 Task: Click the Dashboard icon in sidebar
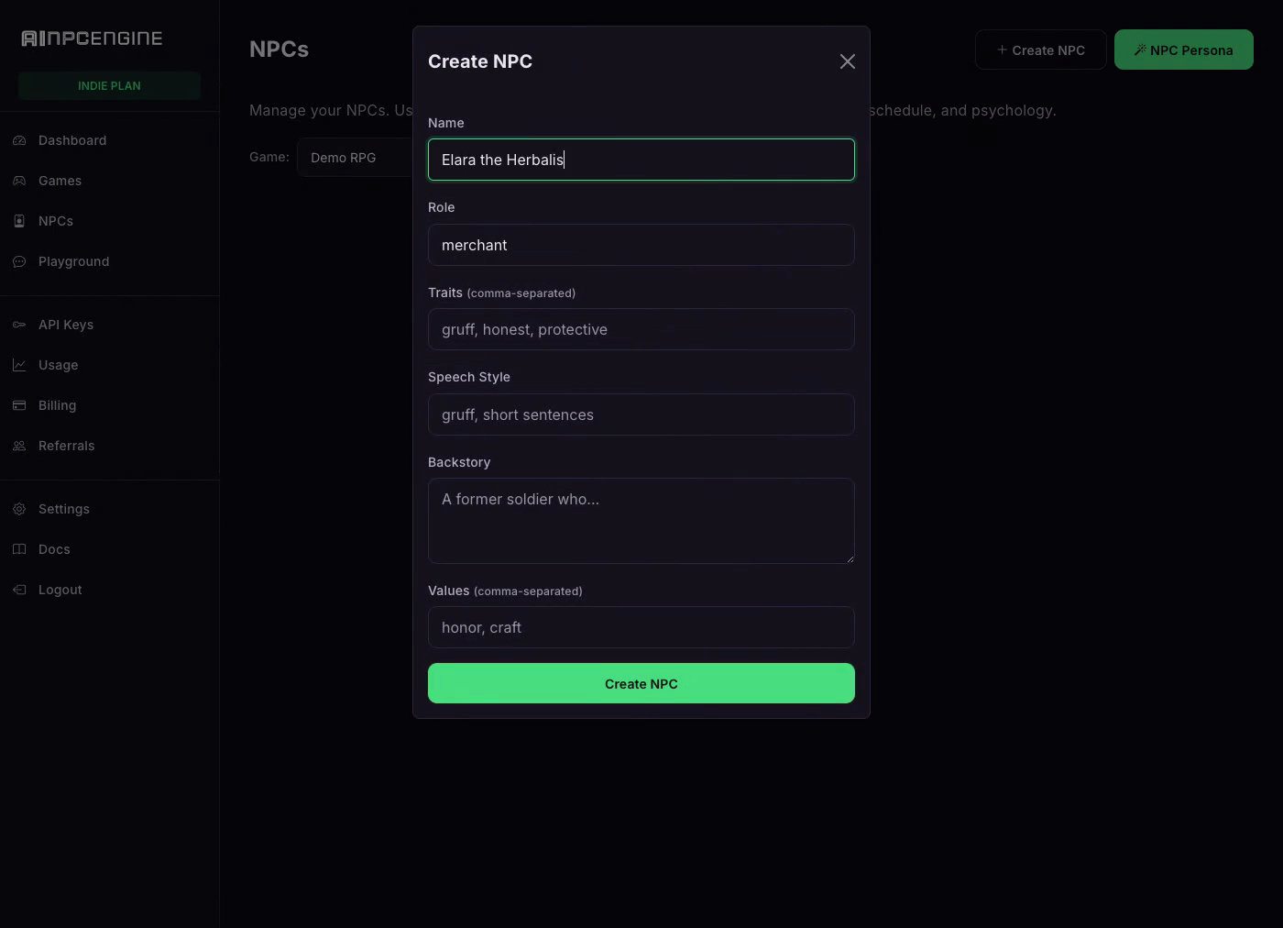tap(19, 140)
